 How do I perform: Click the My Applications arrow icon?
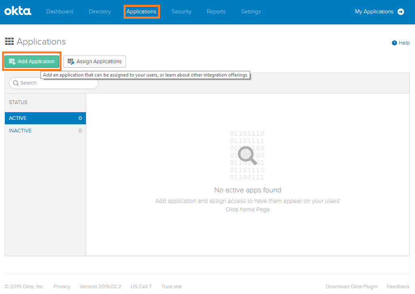(x=401, y=12)
